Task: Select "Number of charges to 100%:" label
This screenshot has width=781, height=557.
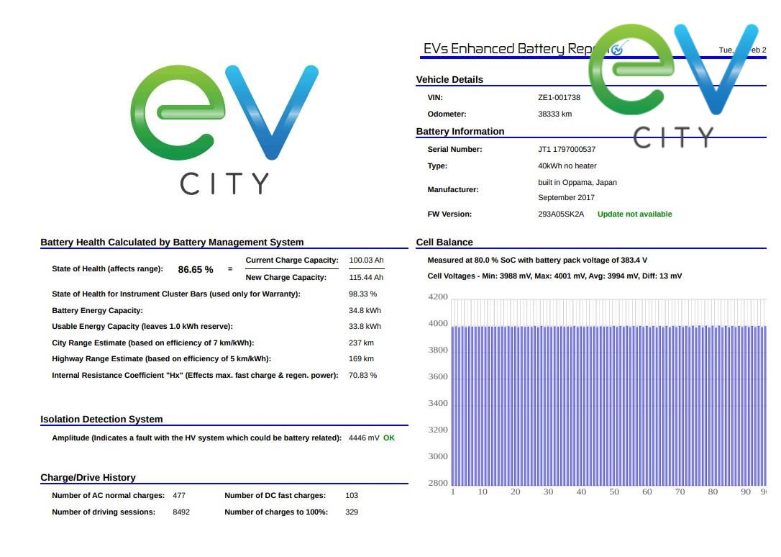Action: pos(276,512)
